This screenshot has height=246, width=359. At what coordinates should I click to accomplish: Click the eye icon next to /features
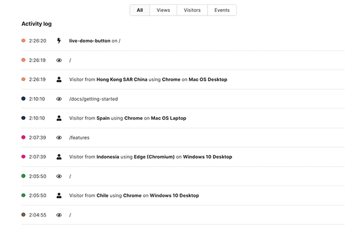coord(59,137)
